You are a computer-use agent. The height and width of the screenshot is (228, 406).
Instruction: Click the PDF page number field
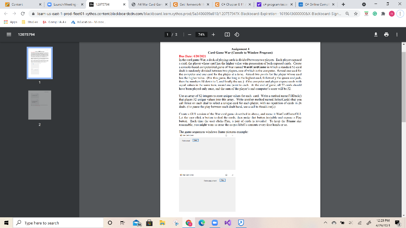point(168,34)
